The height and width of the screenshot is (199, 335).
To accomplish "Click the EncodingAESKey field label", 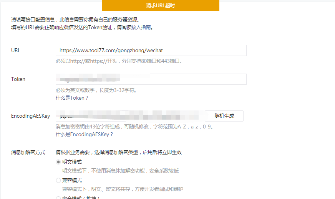I will 31,116.
